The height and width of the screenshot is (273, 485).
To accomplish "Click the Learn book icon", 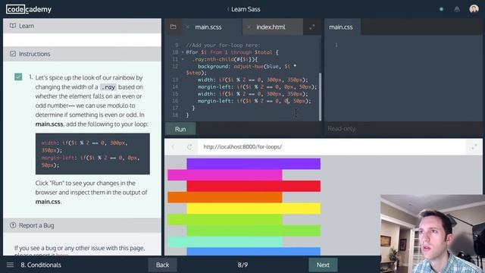I will click(13, 26).
